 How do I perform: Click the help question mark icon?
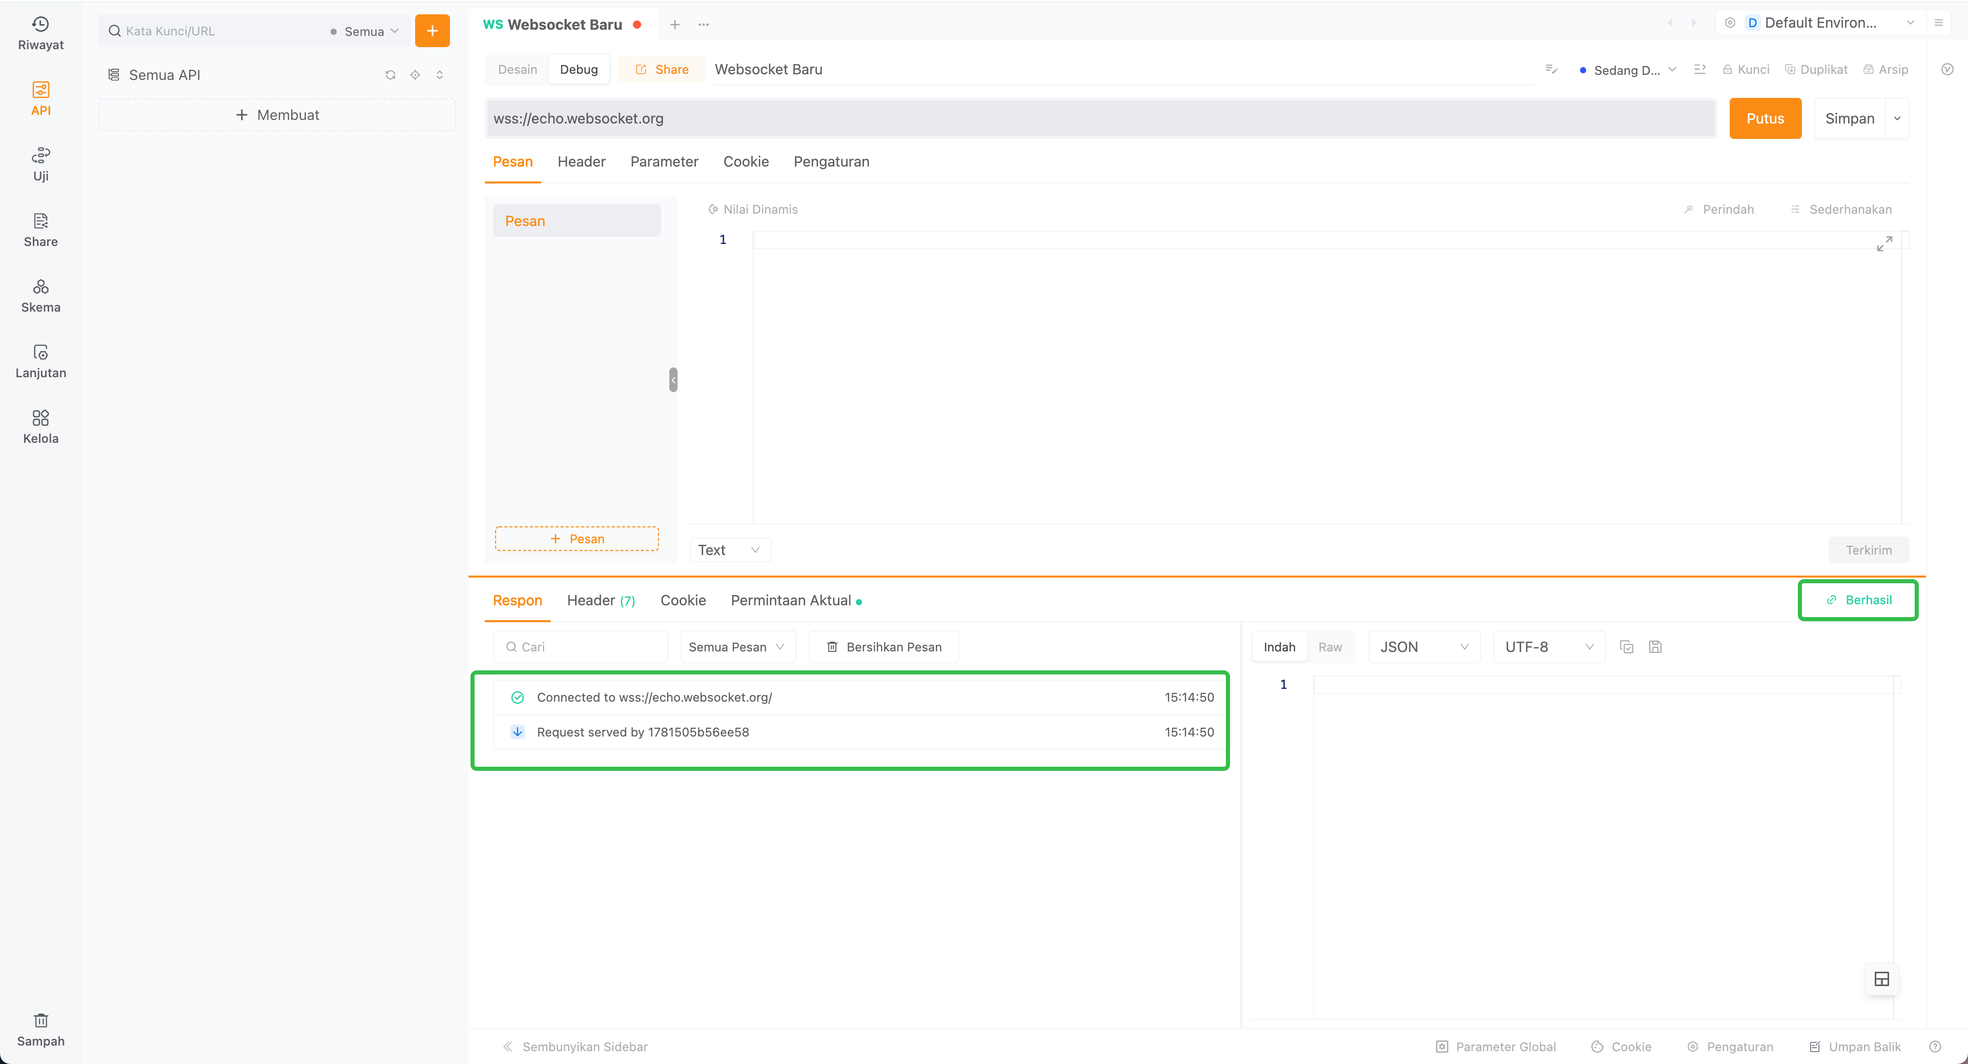tap(1935, 1047)
